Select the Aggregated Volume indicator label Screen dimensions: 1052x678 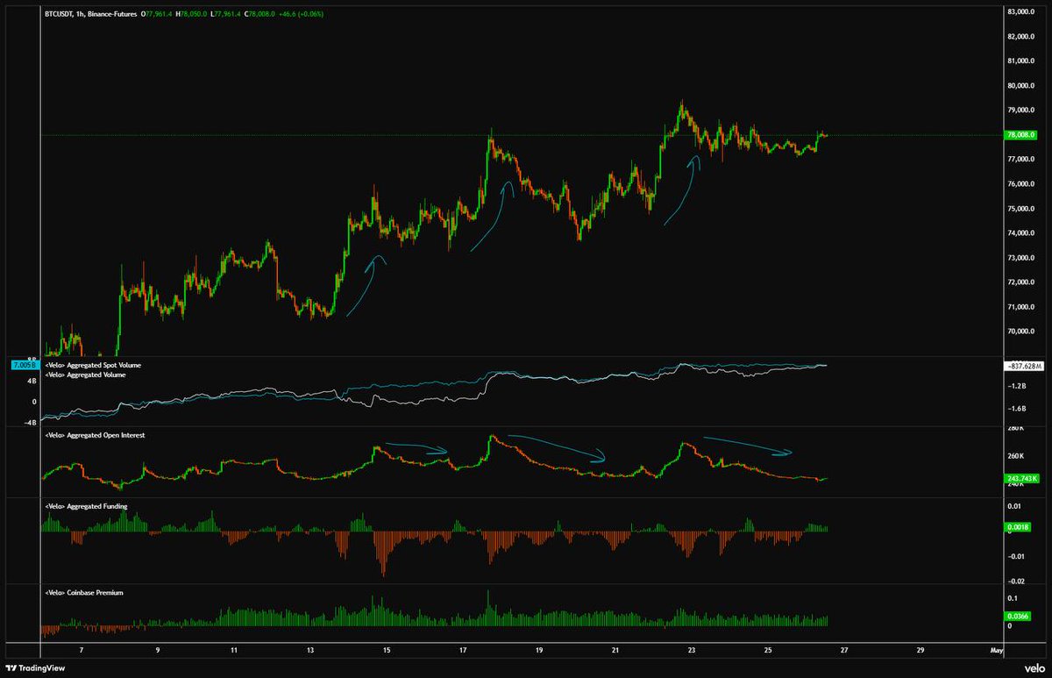click(84, 375)
